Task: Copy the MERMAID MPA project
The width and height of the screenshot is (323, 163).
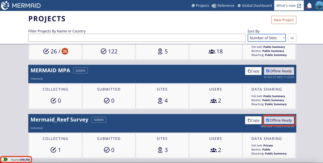Action: click(253, 71)
